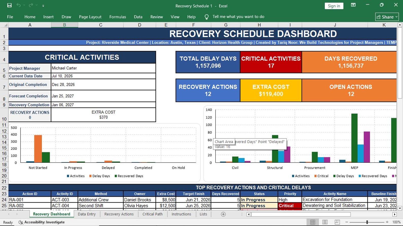Click the Olivia Hayes owner cell

140,206
